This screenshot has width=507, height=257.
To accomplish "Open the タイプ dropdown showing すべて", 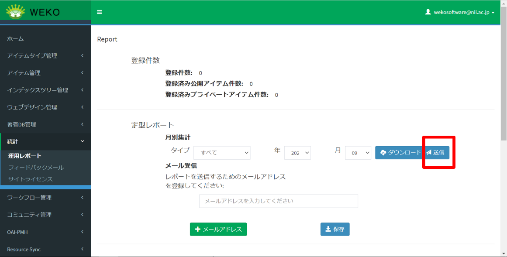I will (222, 153).
